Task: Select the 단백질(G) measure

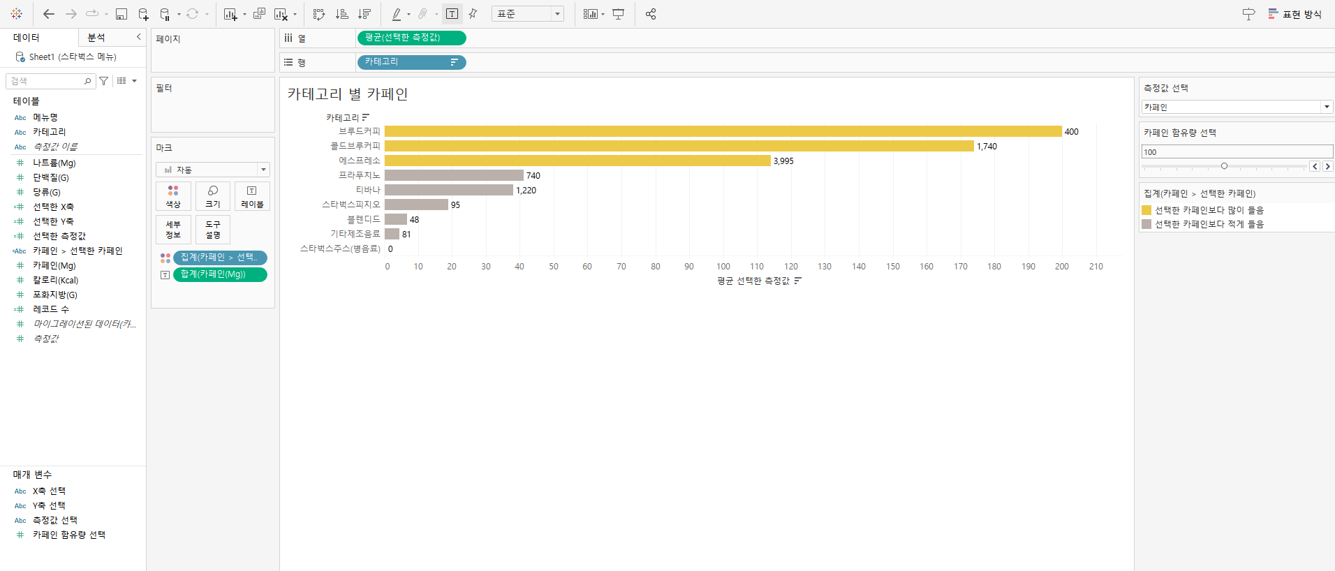Action: click(x=51, y=177)
